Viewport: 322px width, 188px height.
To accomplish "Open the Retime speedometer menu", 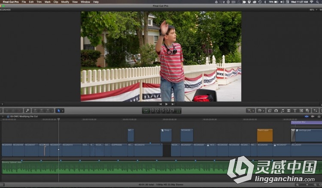I will pos(261,111).
